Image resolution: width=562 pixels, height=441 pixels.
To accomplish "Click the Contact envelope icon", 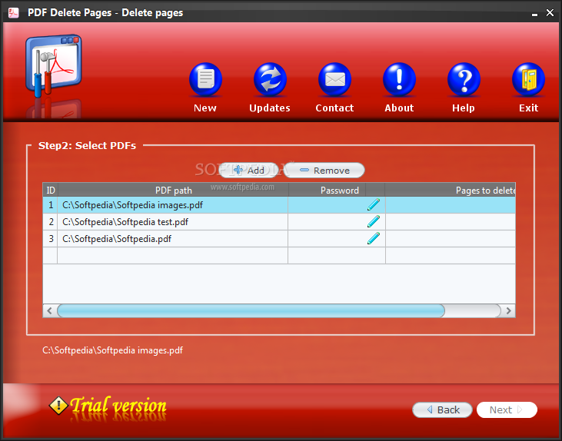I will (334, 79).
